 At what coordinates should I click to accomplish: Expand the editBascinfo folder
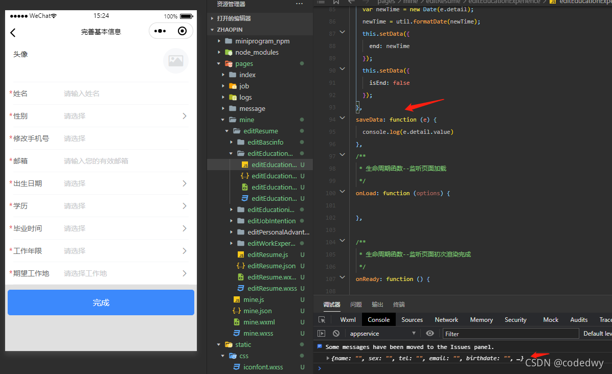(260, 143)
